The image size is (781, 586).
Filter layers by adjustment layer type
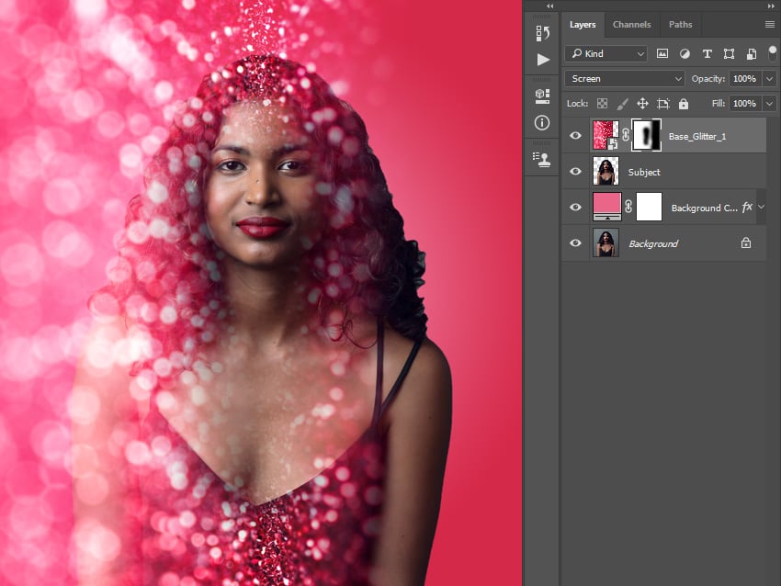tap(685, 54)
